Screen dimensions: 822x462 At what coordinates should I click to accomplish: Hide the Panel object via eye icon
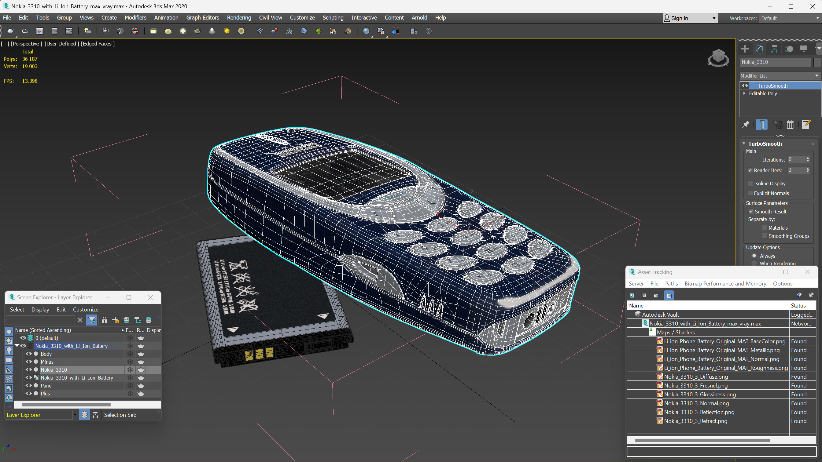(28, 385)
